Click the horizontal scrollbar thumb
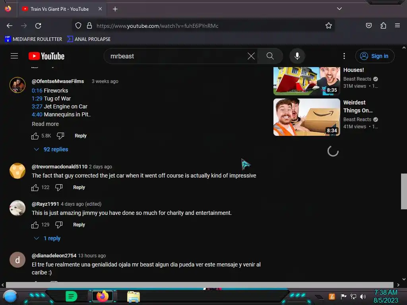This screenshot has width=407, height=305. (200, 285)
